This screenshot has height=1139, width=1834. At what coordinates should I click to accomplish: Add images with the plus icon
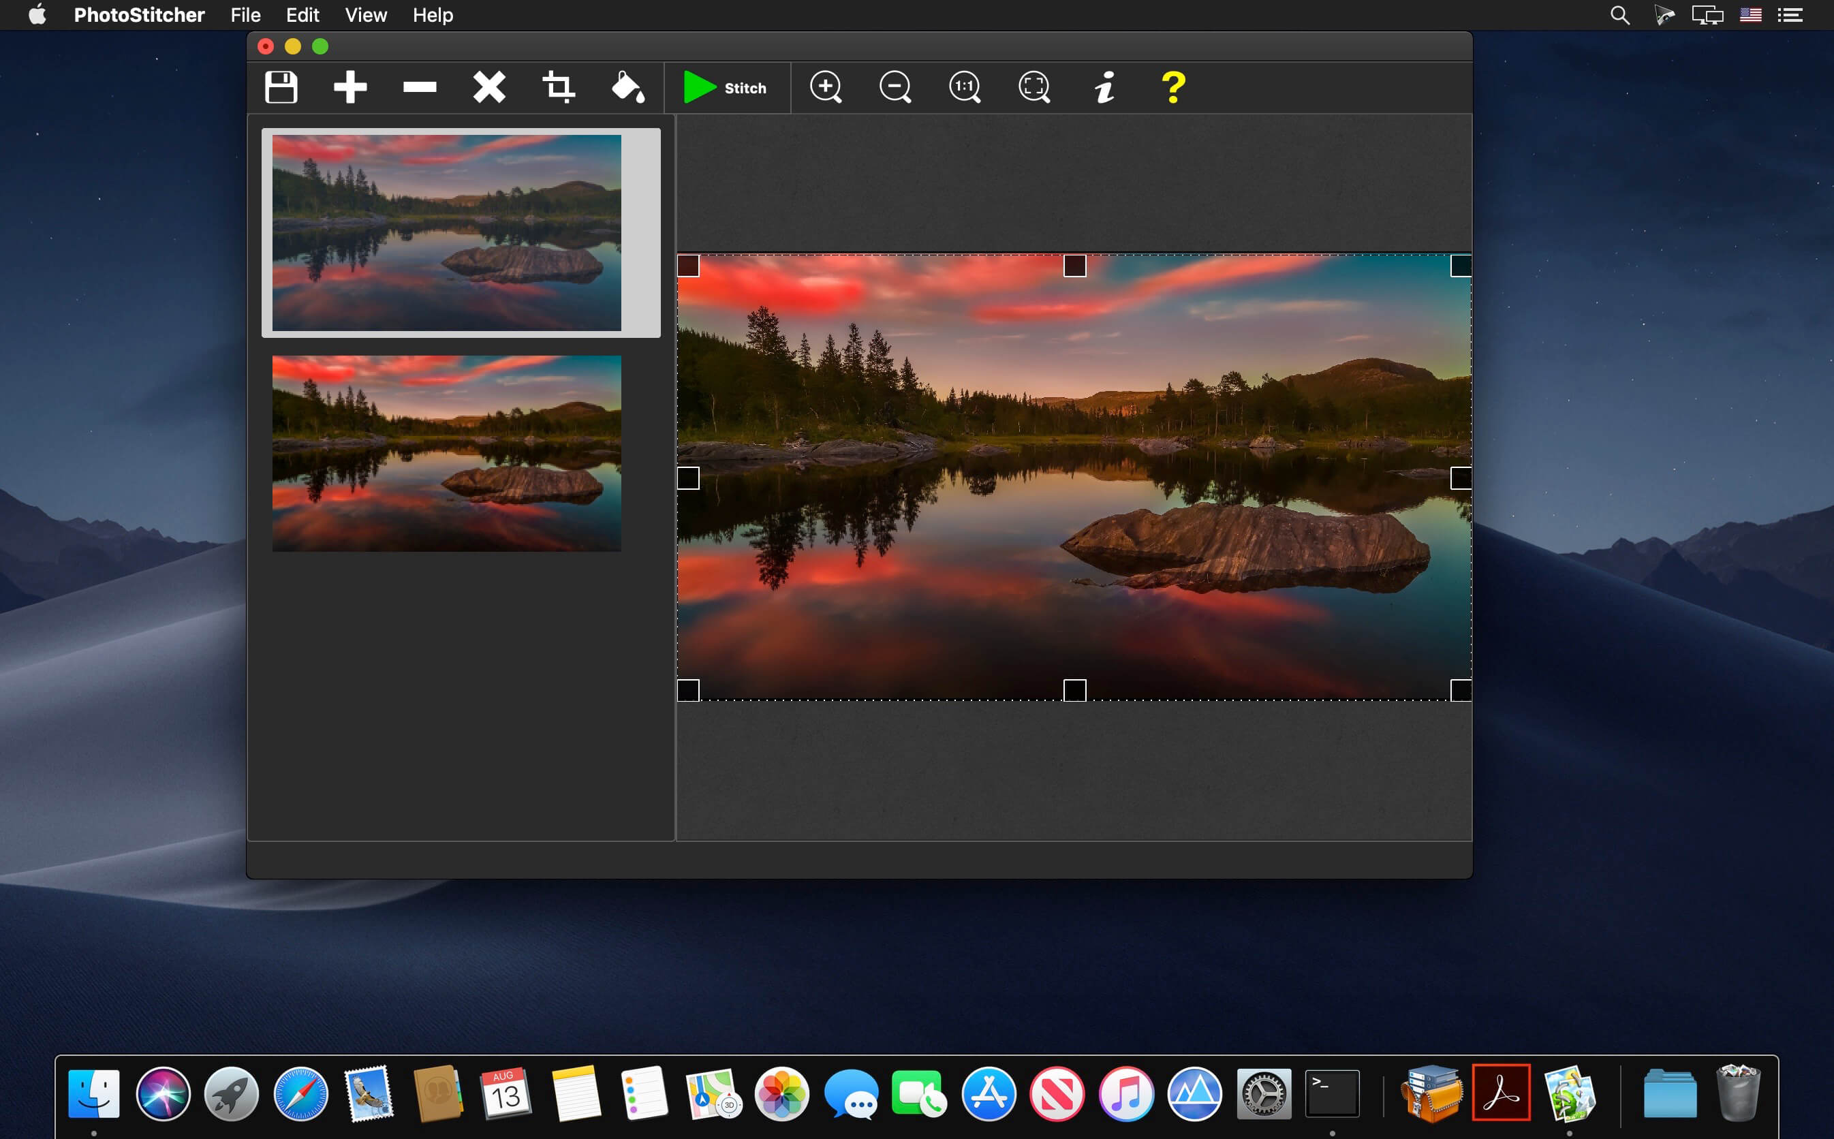[x=350, y=87]
